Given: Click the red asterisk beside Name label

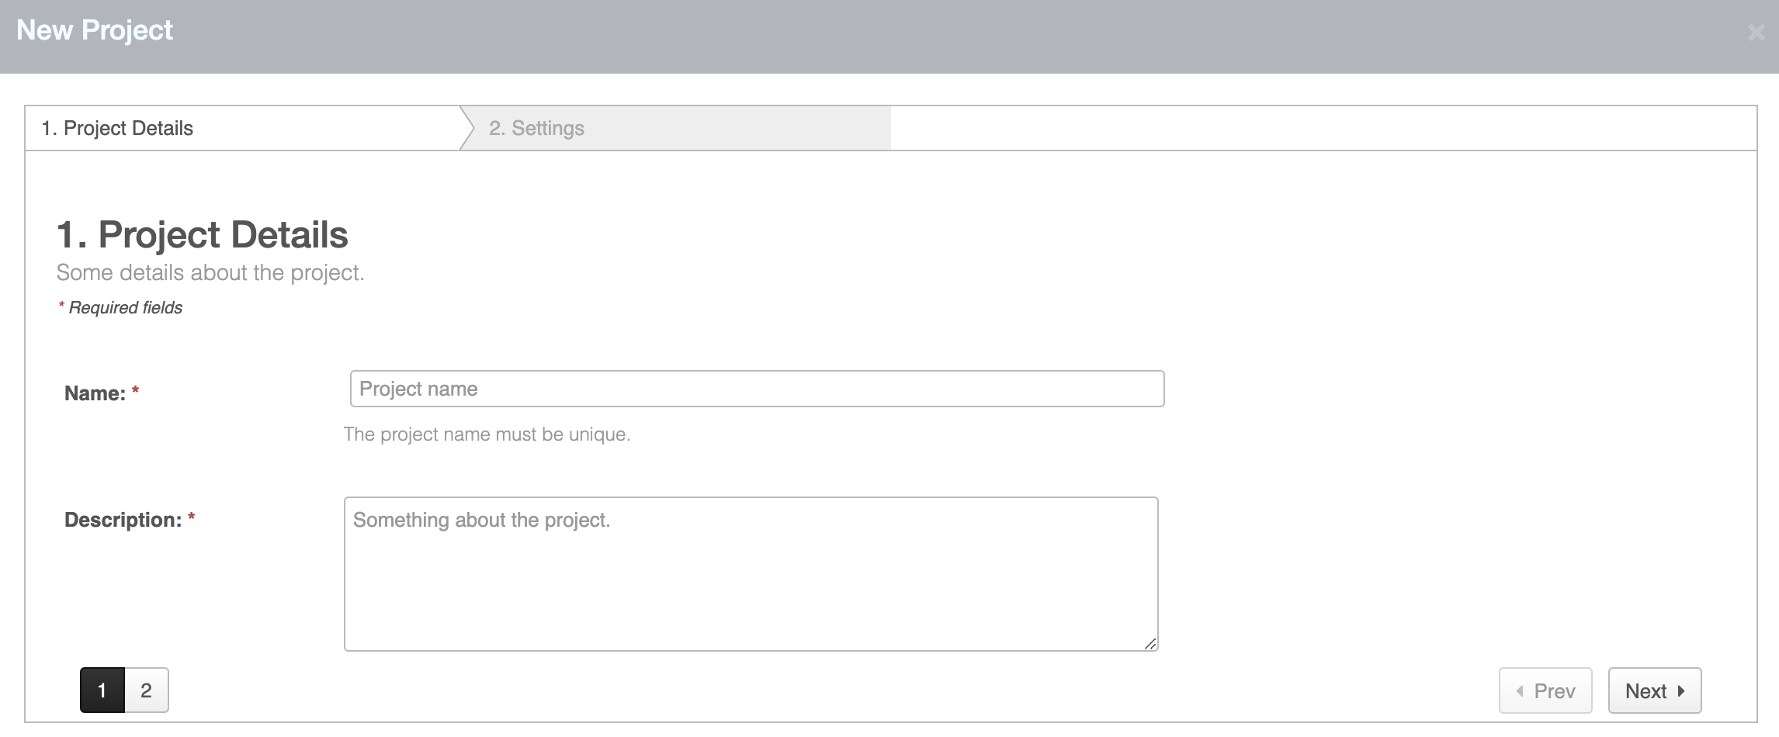Looking at the screenshot, I should (x=135, y=392).
